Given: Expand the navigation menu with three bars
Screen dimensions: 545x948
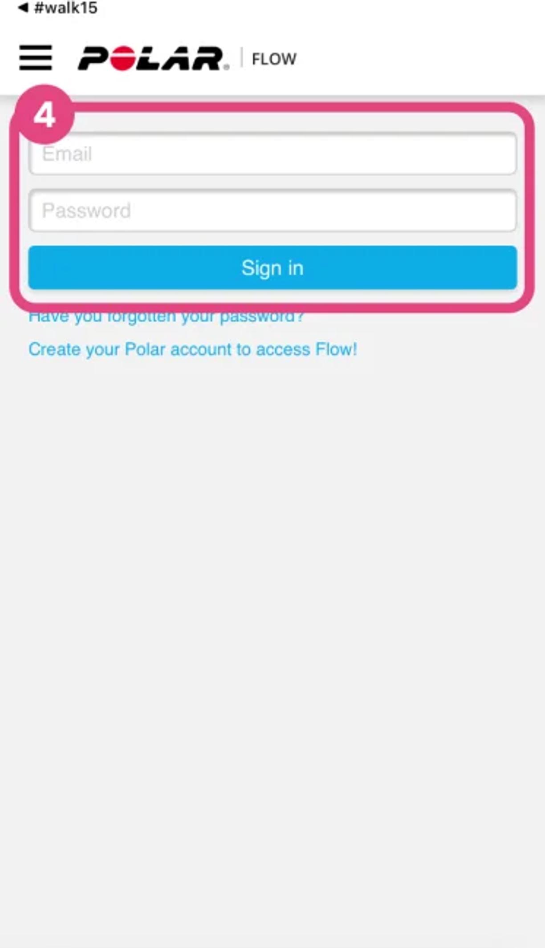Looking at the screenshot, I should coord(36,58).
